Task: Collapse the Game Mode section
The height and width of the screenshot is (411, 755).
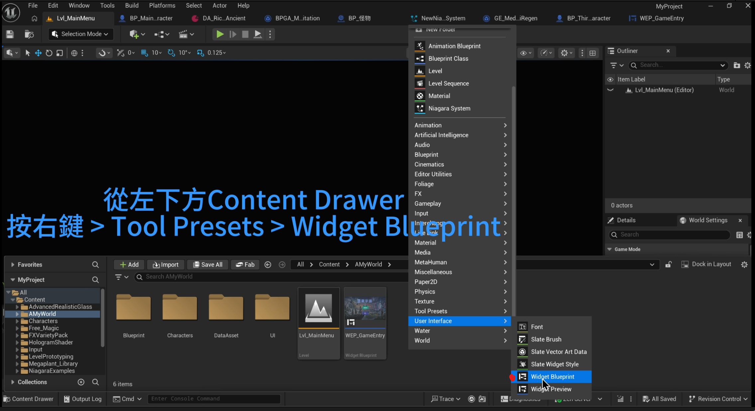Action: pos(609,249)
